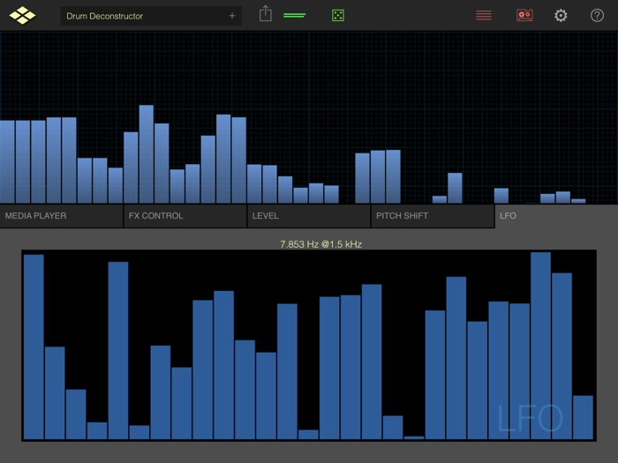618x463 pixels.
Task: Tap the yellow diamond app logo
Action: click(22, 15)
